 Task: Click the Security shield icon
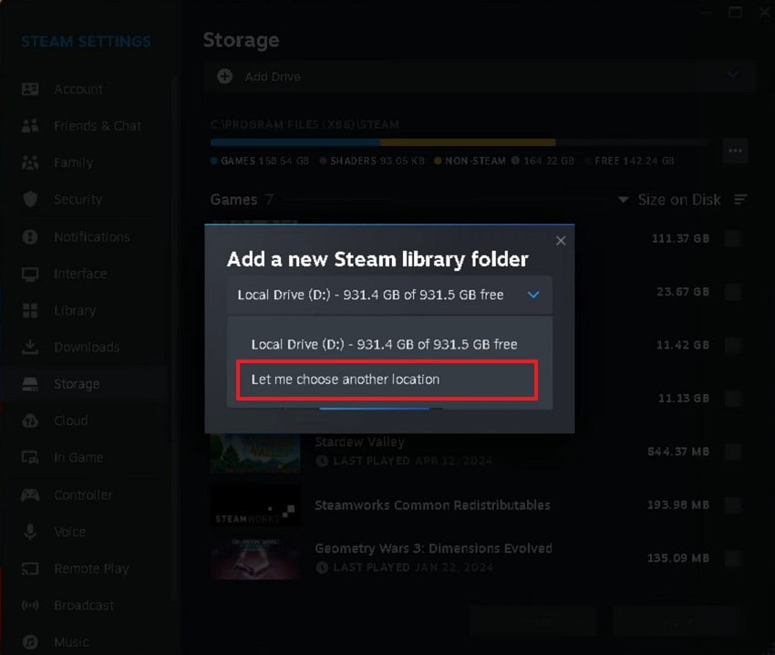click(30, 200)
